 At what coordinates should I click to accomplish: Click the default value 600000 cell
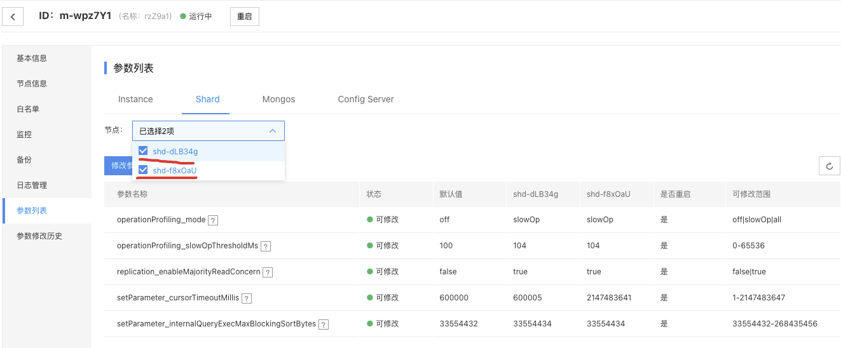454,298
